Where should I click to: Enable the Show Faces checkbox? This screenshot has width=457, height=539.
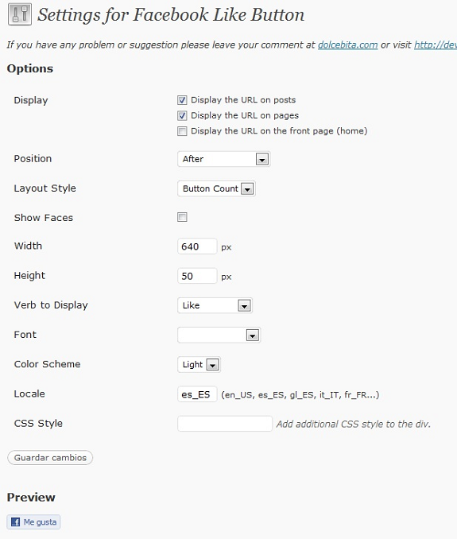coord(182,217)
